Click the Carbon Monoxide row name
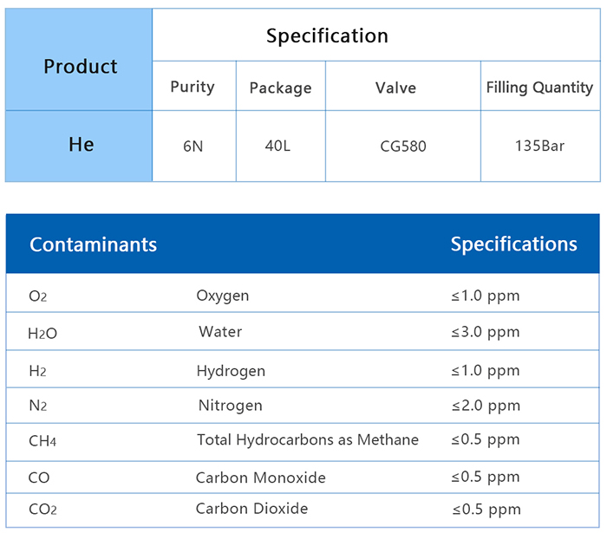The height and width of the screenshot is (533, 607). pos(260,478)
